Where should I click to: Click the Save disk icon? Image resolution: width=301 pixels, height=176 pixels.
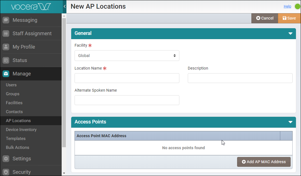click(284, 18)
